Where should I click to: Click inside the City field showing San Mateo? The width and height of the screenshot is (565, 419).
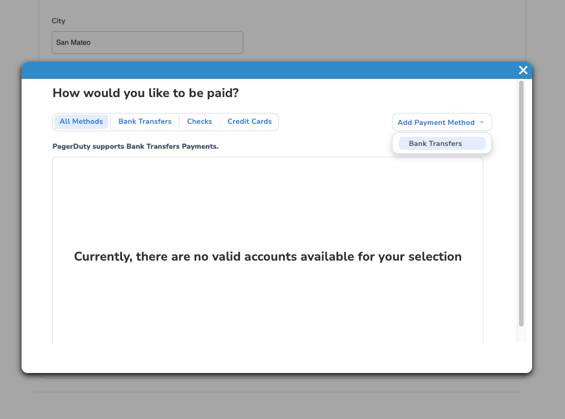tap(147, 42)
